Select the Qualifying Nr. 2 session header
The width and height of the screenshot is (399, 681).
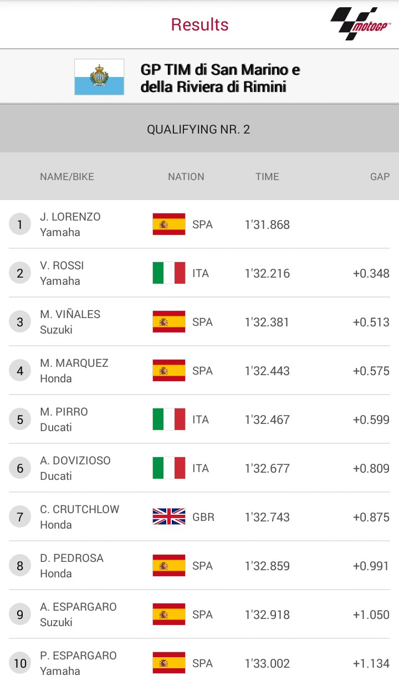(198, 129)
